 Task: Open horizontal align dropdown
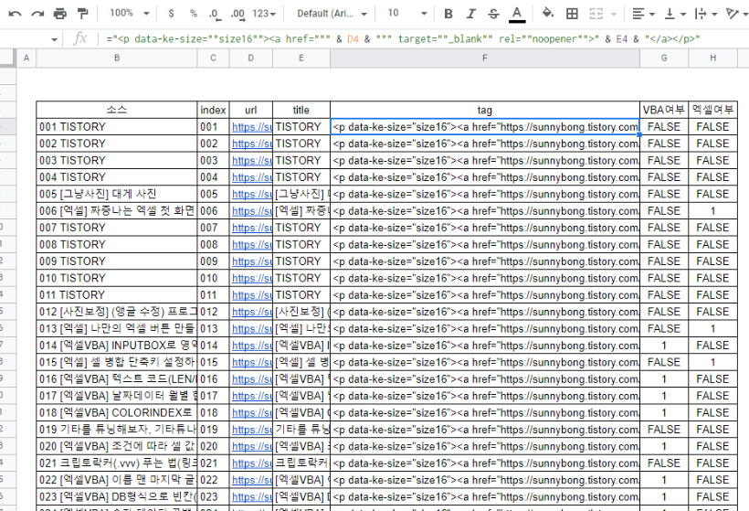tap(643, 14)
